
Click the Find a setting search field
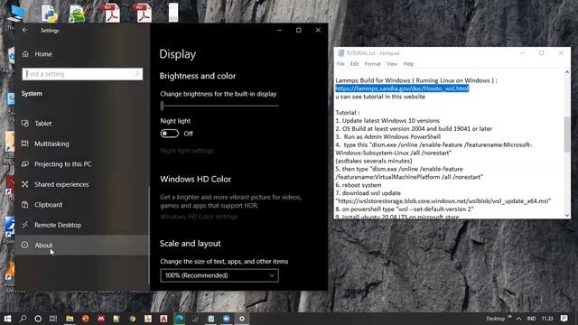coord(82,74)
